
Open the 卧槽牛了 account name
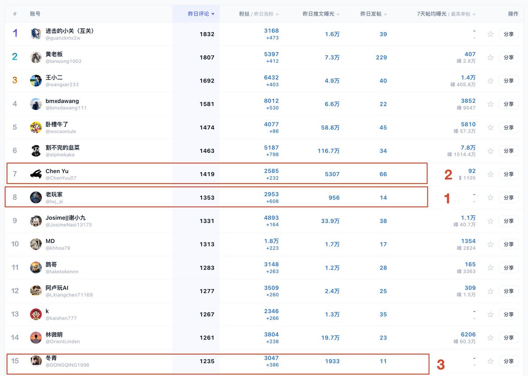tap(57, 124)
